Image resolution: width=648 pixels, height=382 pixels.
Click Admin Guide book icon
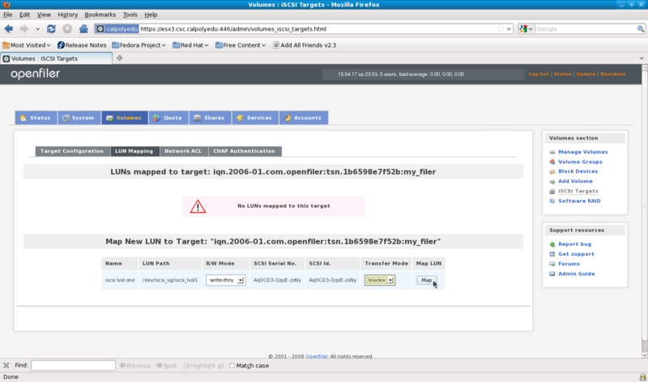pos(552,274)
